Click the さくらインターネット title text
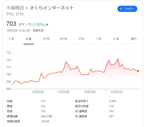This screenshot has width=146, height=127. click(52, 8)
